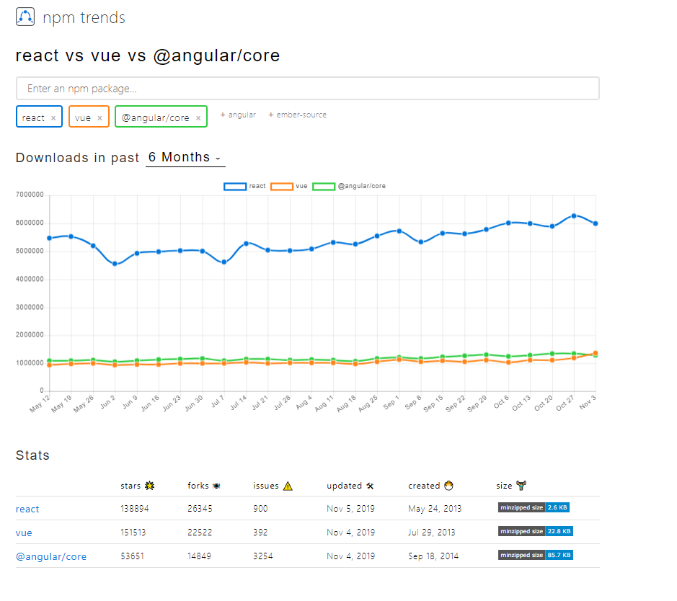The height and width of the screenshot is (601, 677).
Task: Open the vue link in Stats table
Action: (x=24, y=533)
